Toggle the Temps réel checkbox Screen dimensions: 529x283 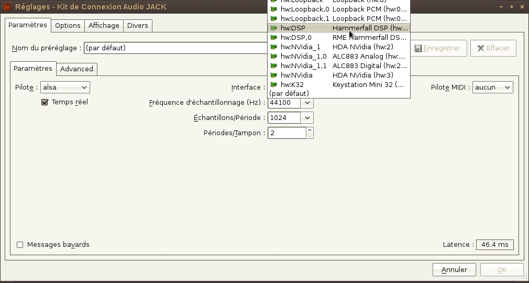click(45, 102)
